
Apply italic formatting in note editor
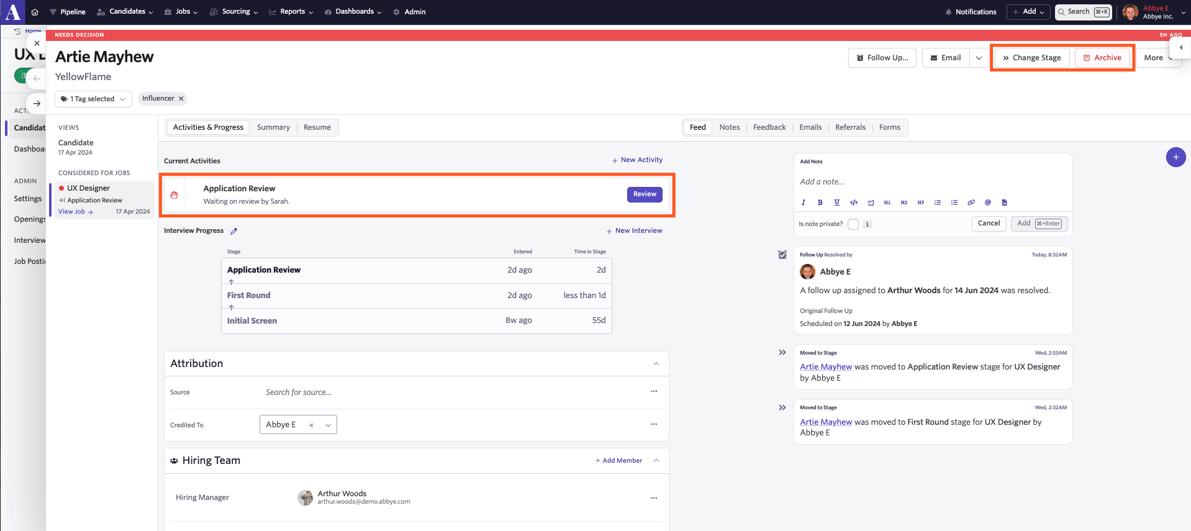[803, 202]
